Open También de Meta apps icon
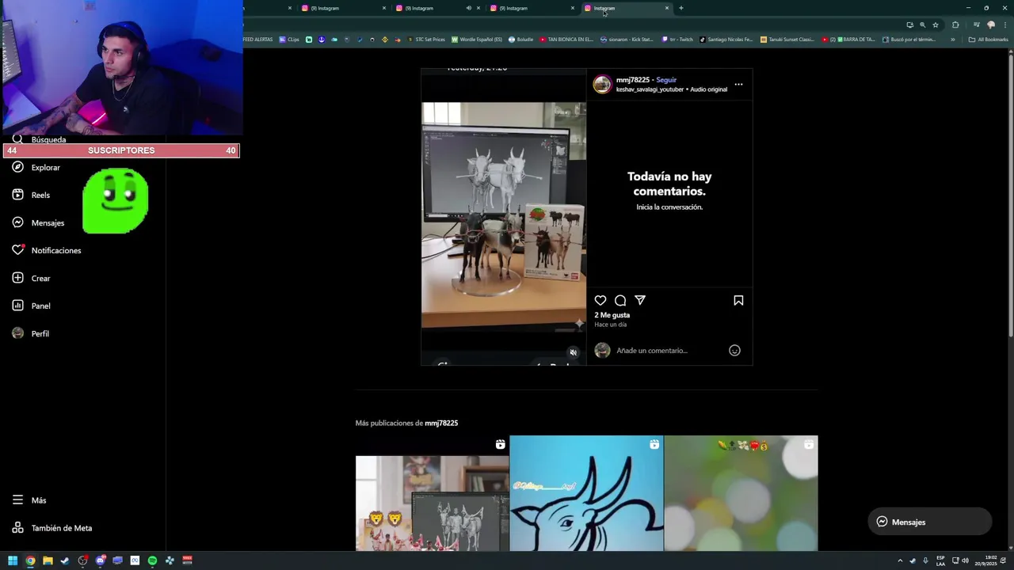Screen dimensions: 1014x570 [17, 528]
